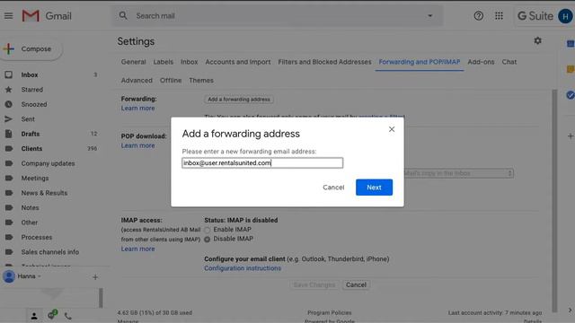Click Cancel in the forwarding dialog
This screenshot has width=575, height=323.
coord(333,188)
